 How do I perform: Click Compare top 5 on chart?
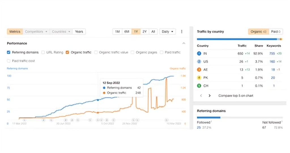(236, 96)
